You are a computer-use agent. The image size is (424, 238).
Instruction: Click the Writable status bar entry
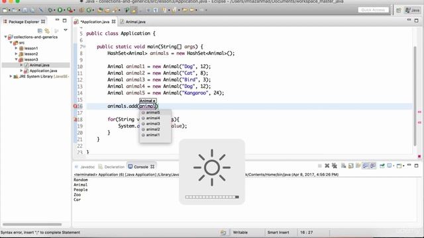pyautogui.click(x=240, y=232)
